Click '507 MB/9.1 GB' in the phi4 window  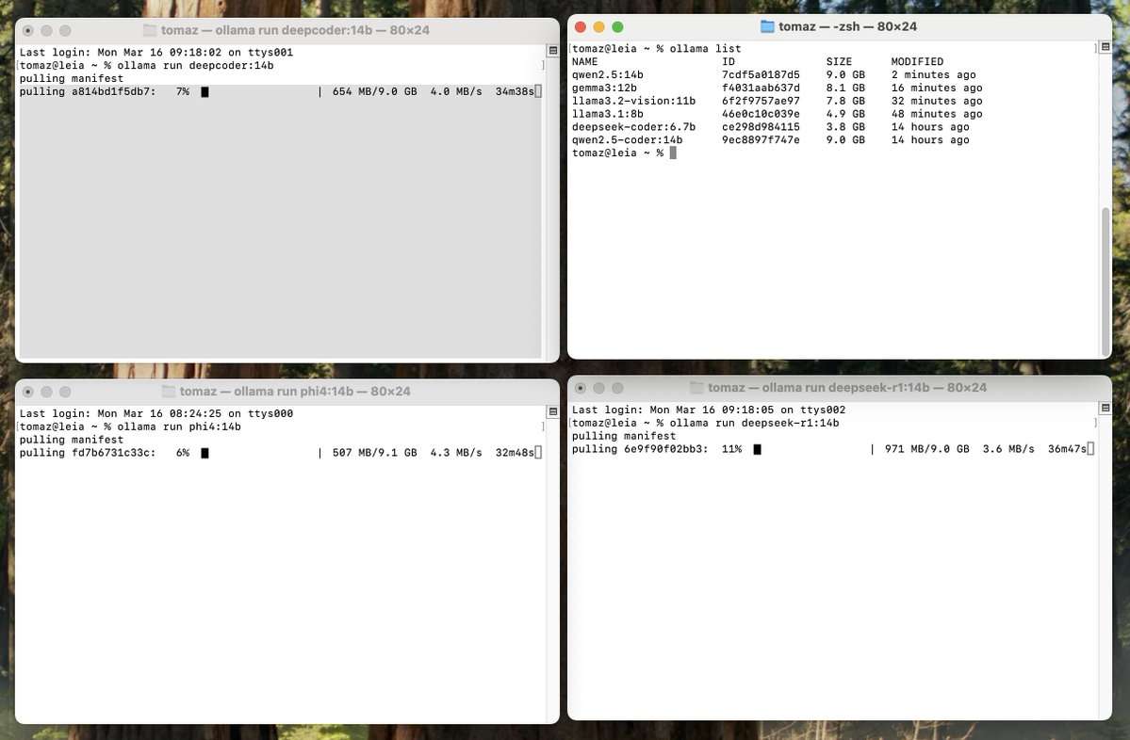[374, 454]
